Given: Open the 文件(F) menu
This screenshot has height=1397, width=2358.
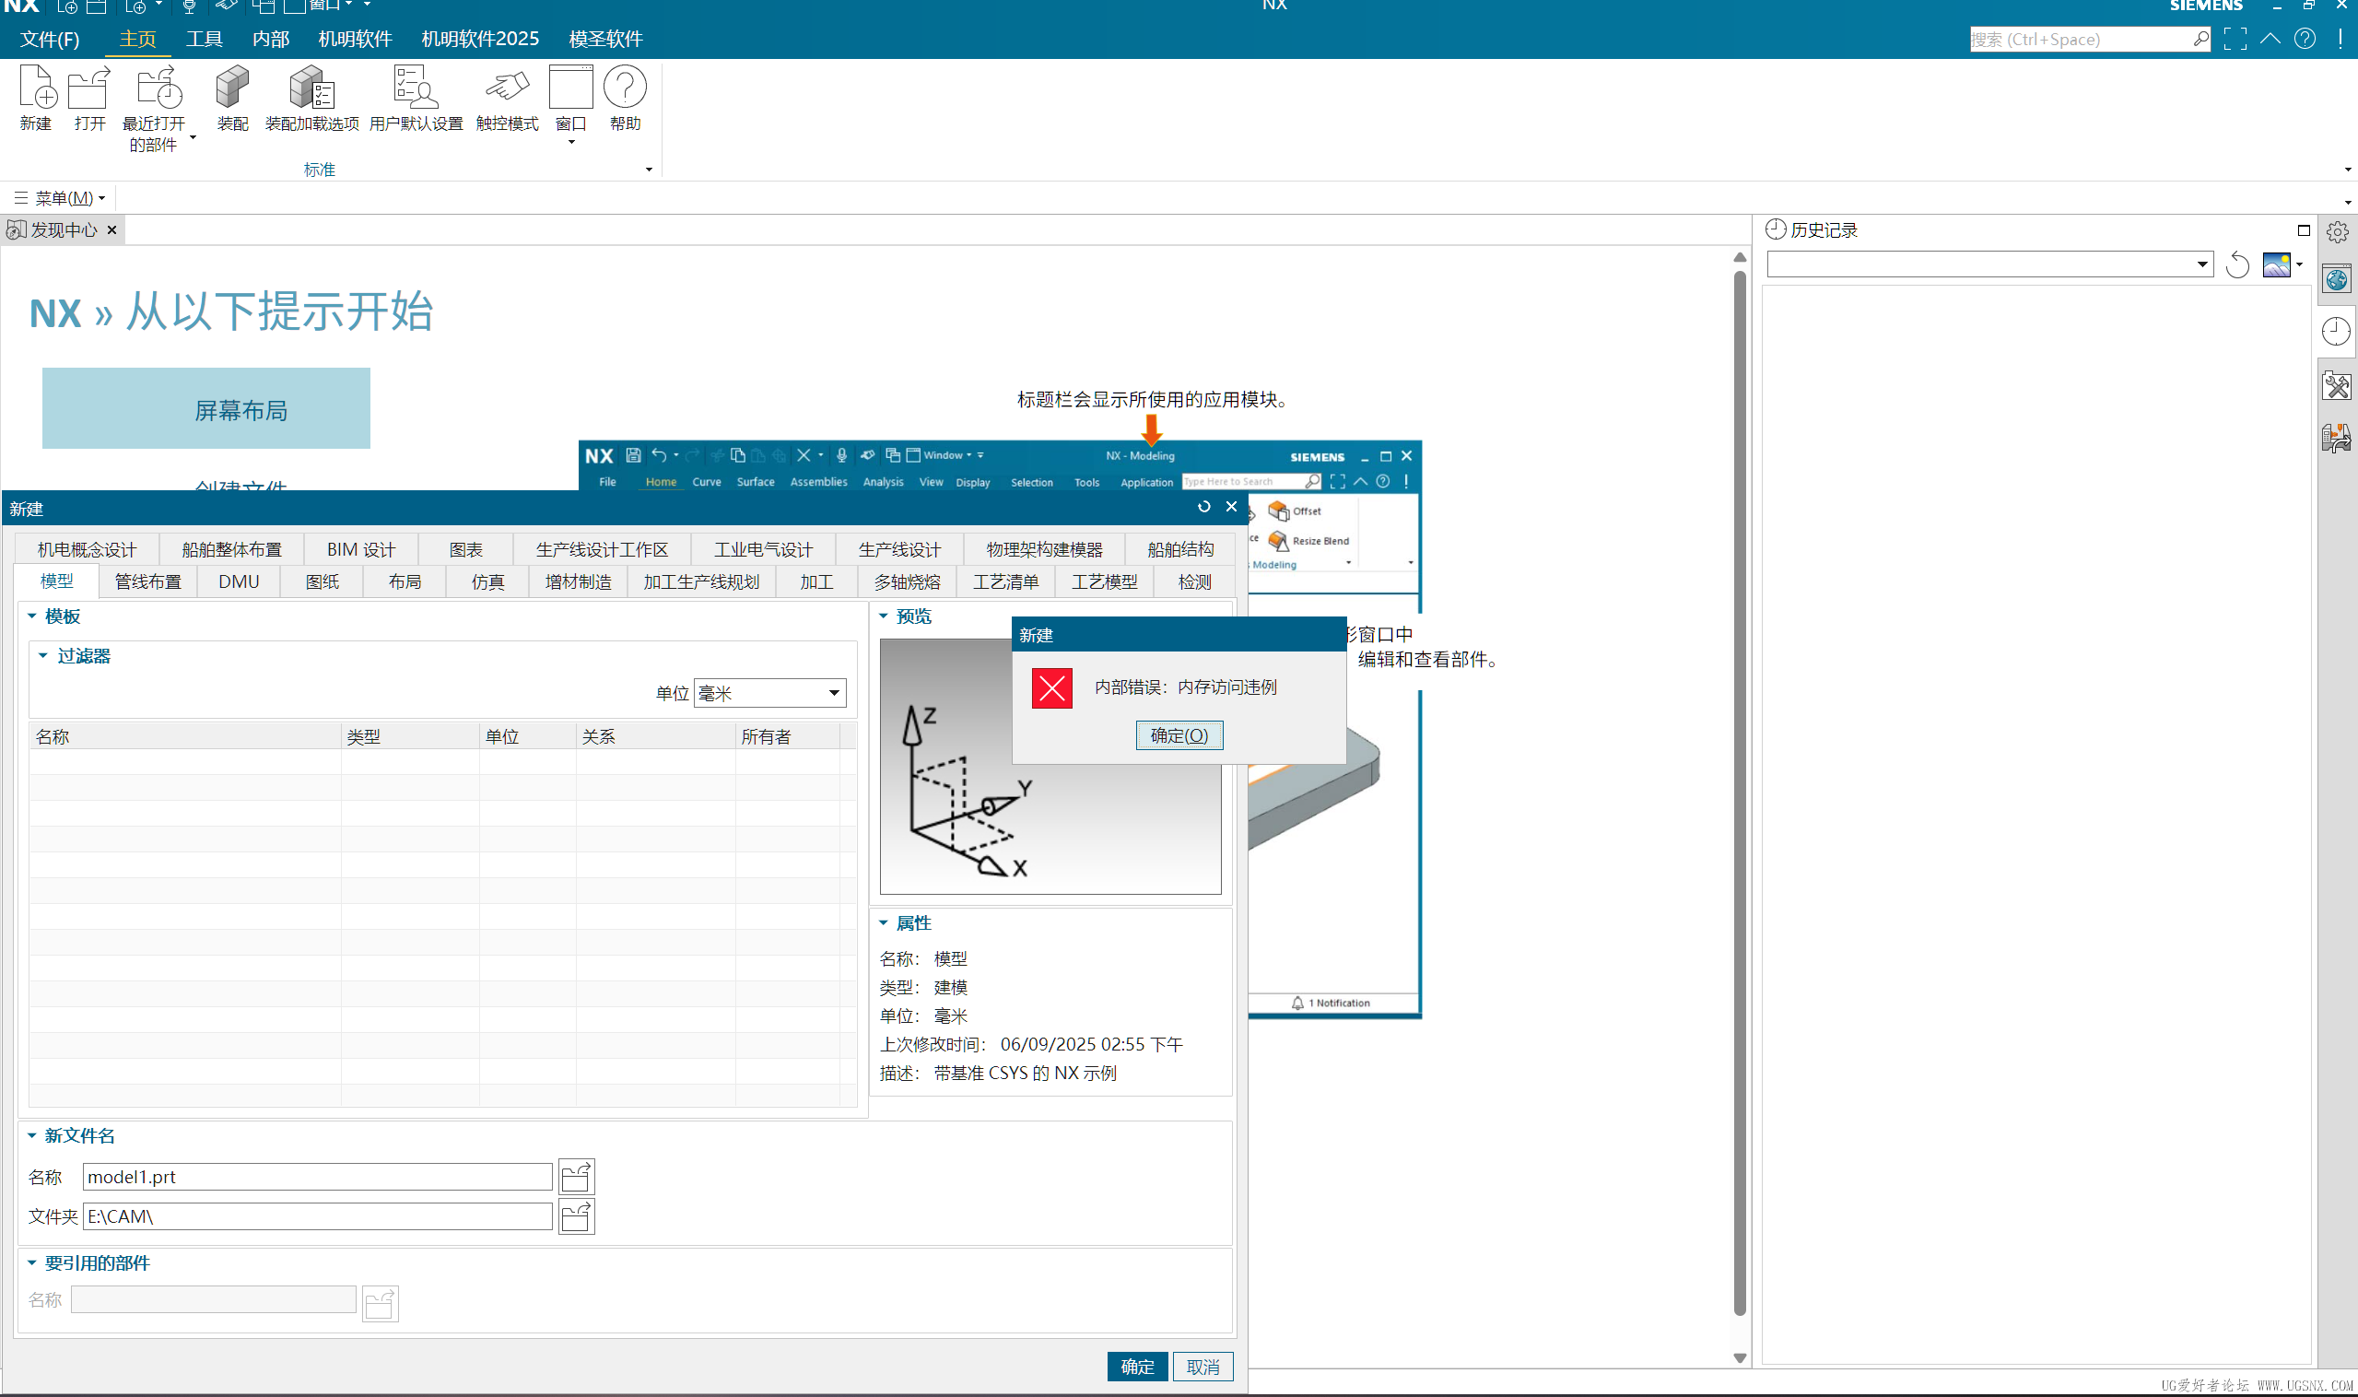Looking at the screenshot, I should (x=50, y=40).
